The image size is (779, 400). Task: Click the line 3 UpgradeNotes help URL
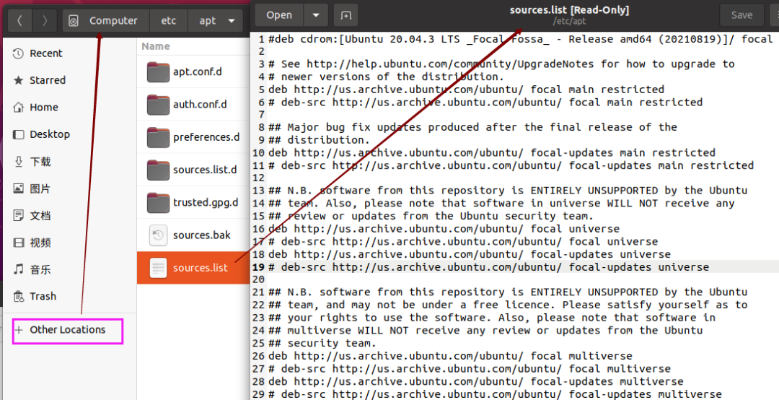pyautogui.click(x=451, y=64)
